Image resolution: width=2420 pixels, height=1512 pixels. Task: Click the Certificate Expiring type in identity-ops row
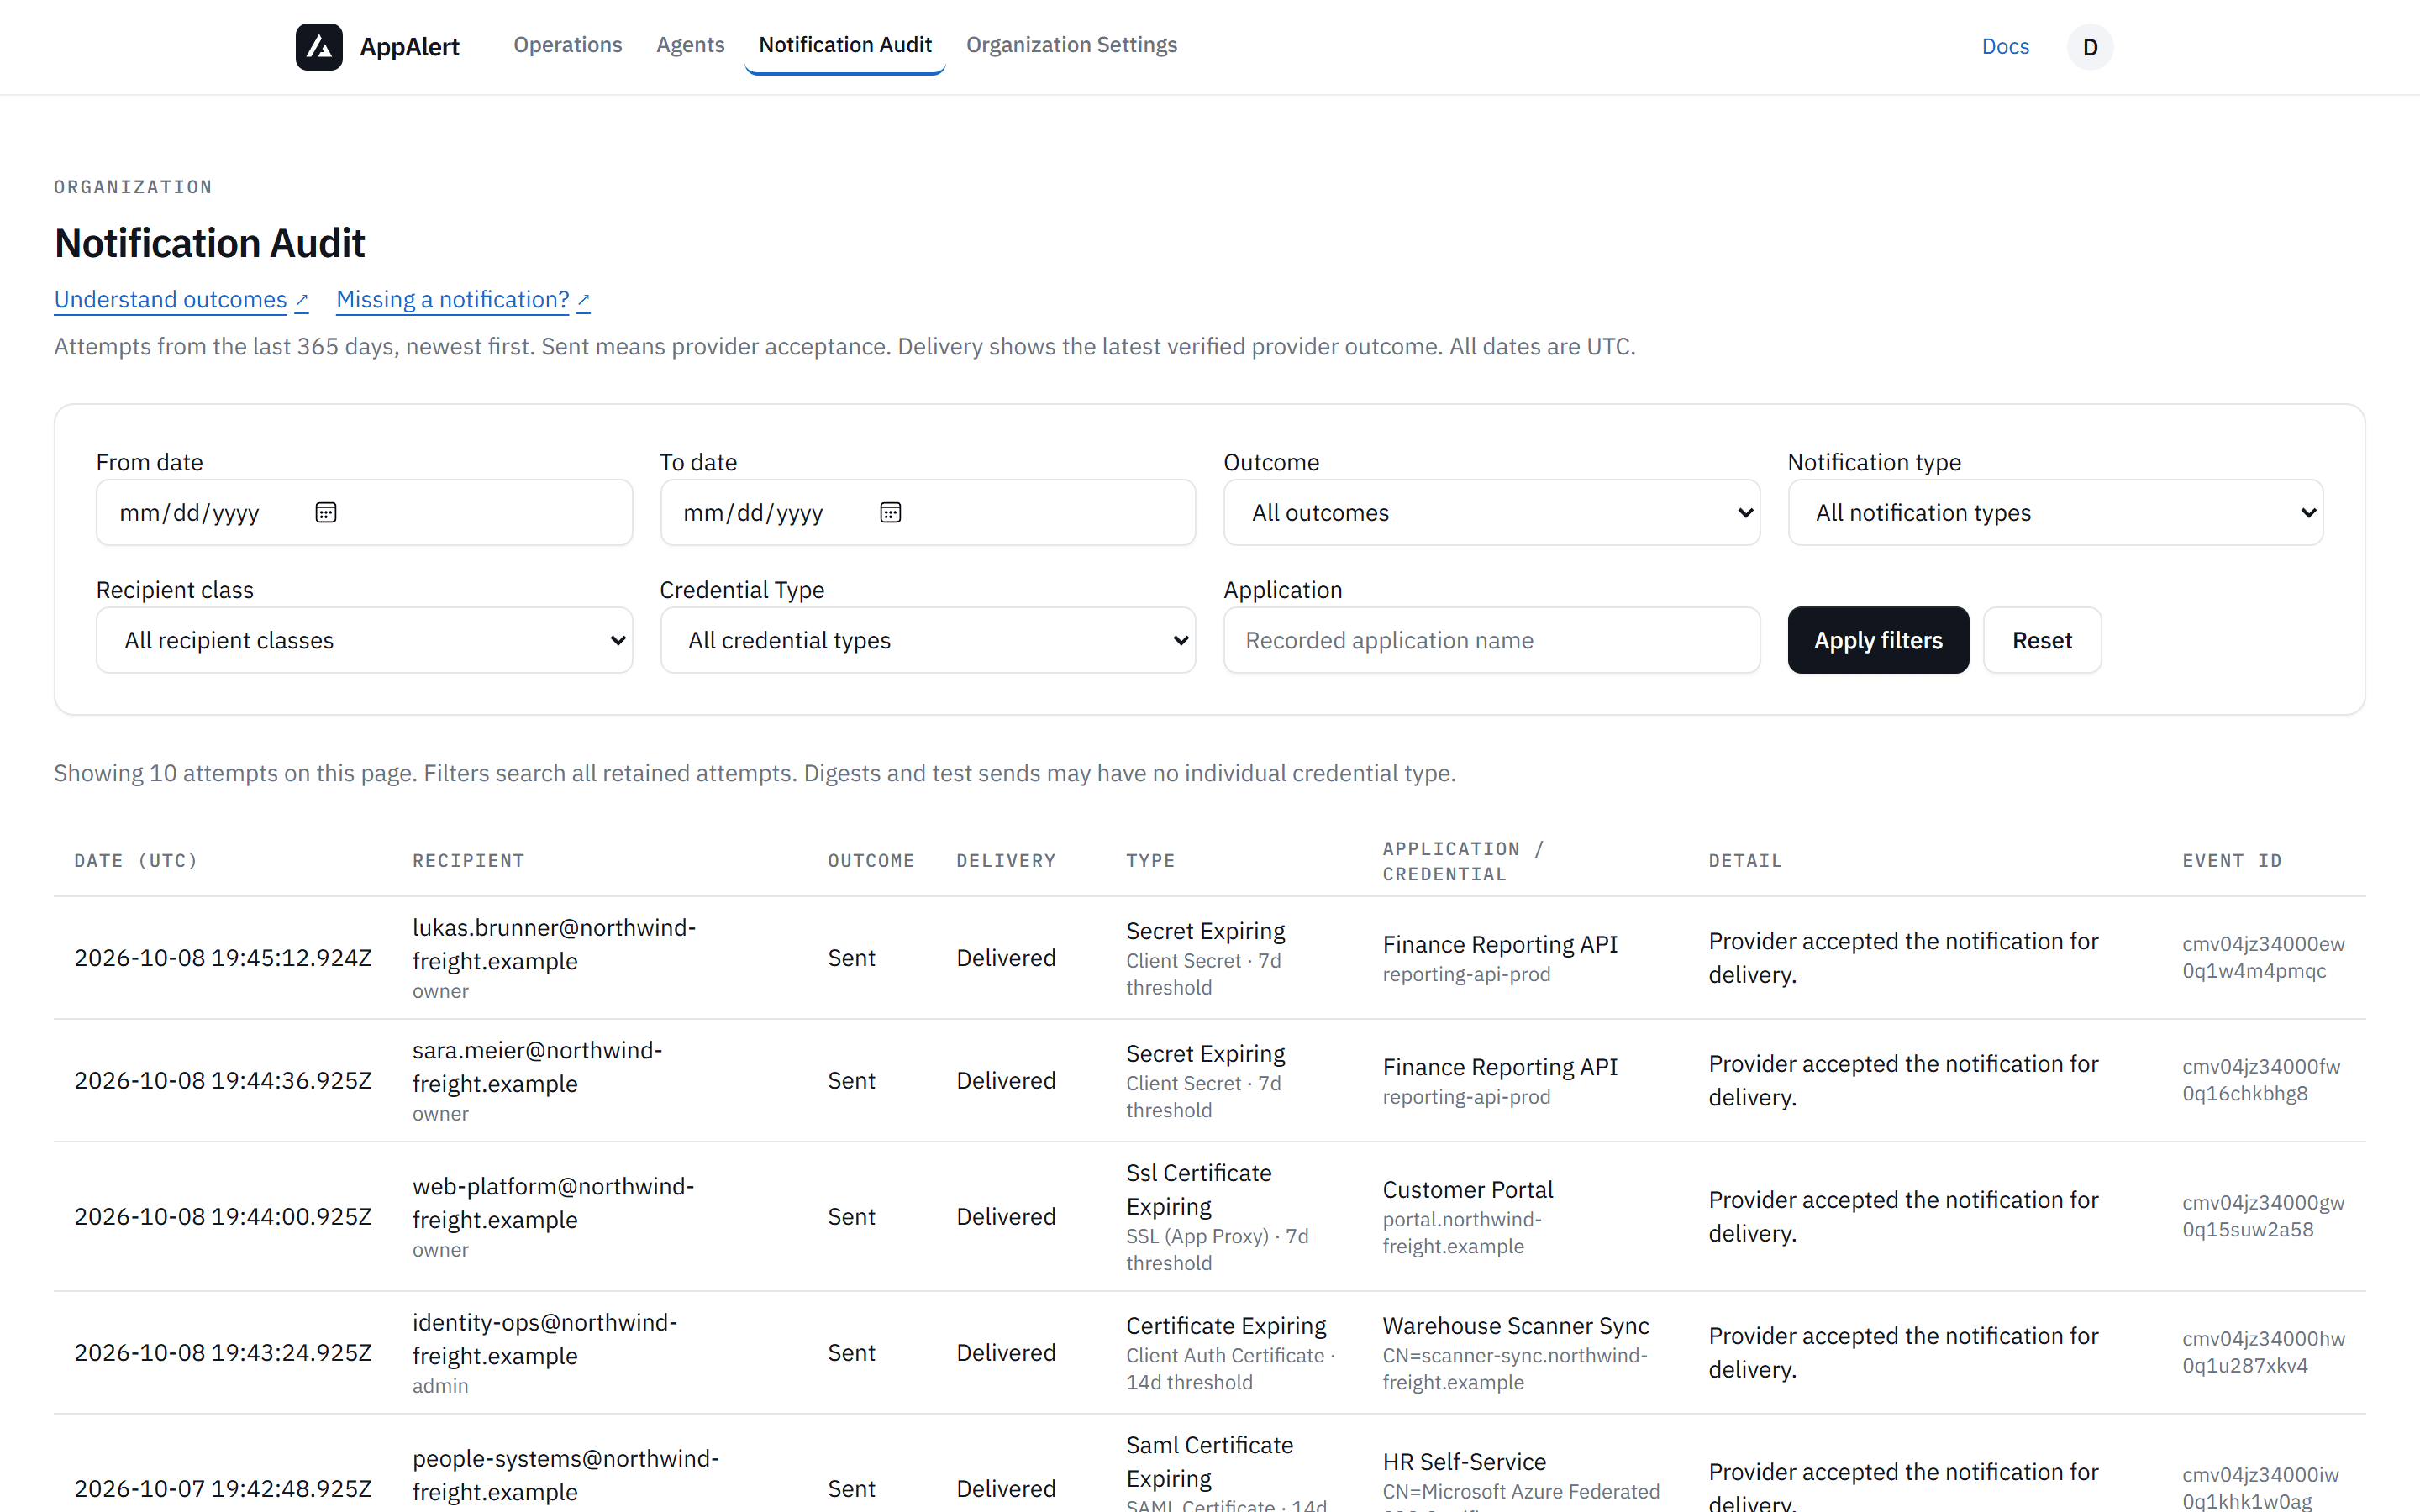pos(1226,1326)
